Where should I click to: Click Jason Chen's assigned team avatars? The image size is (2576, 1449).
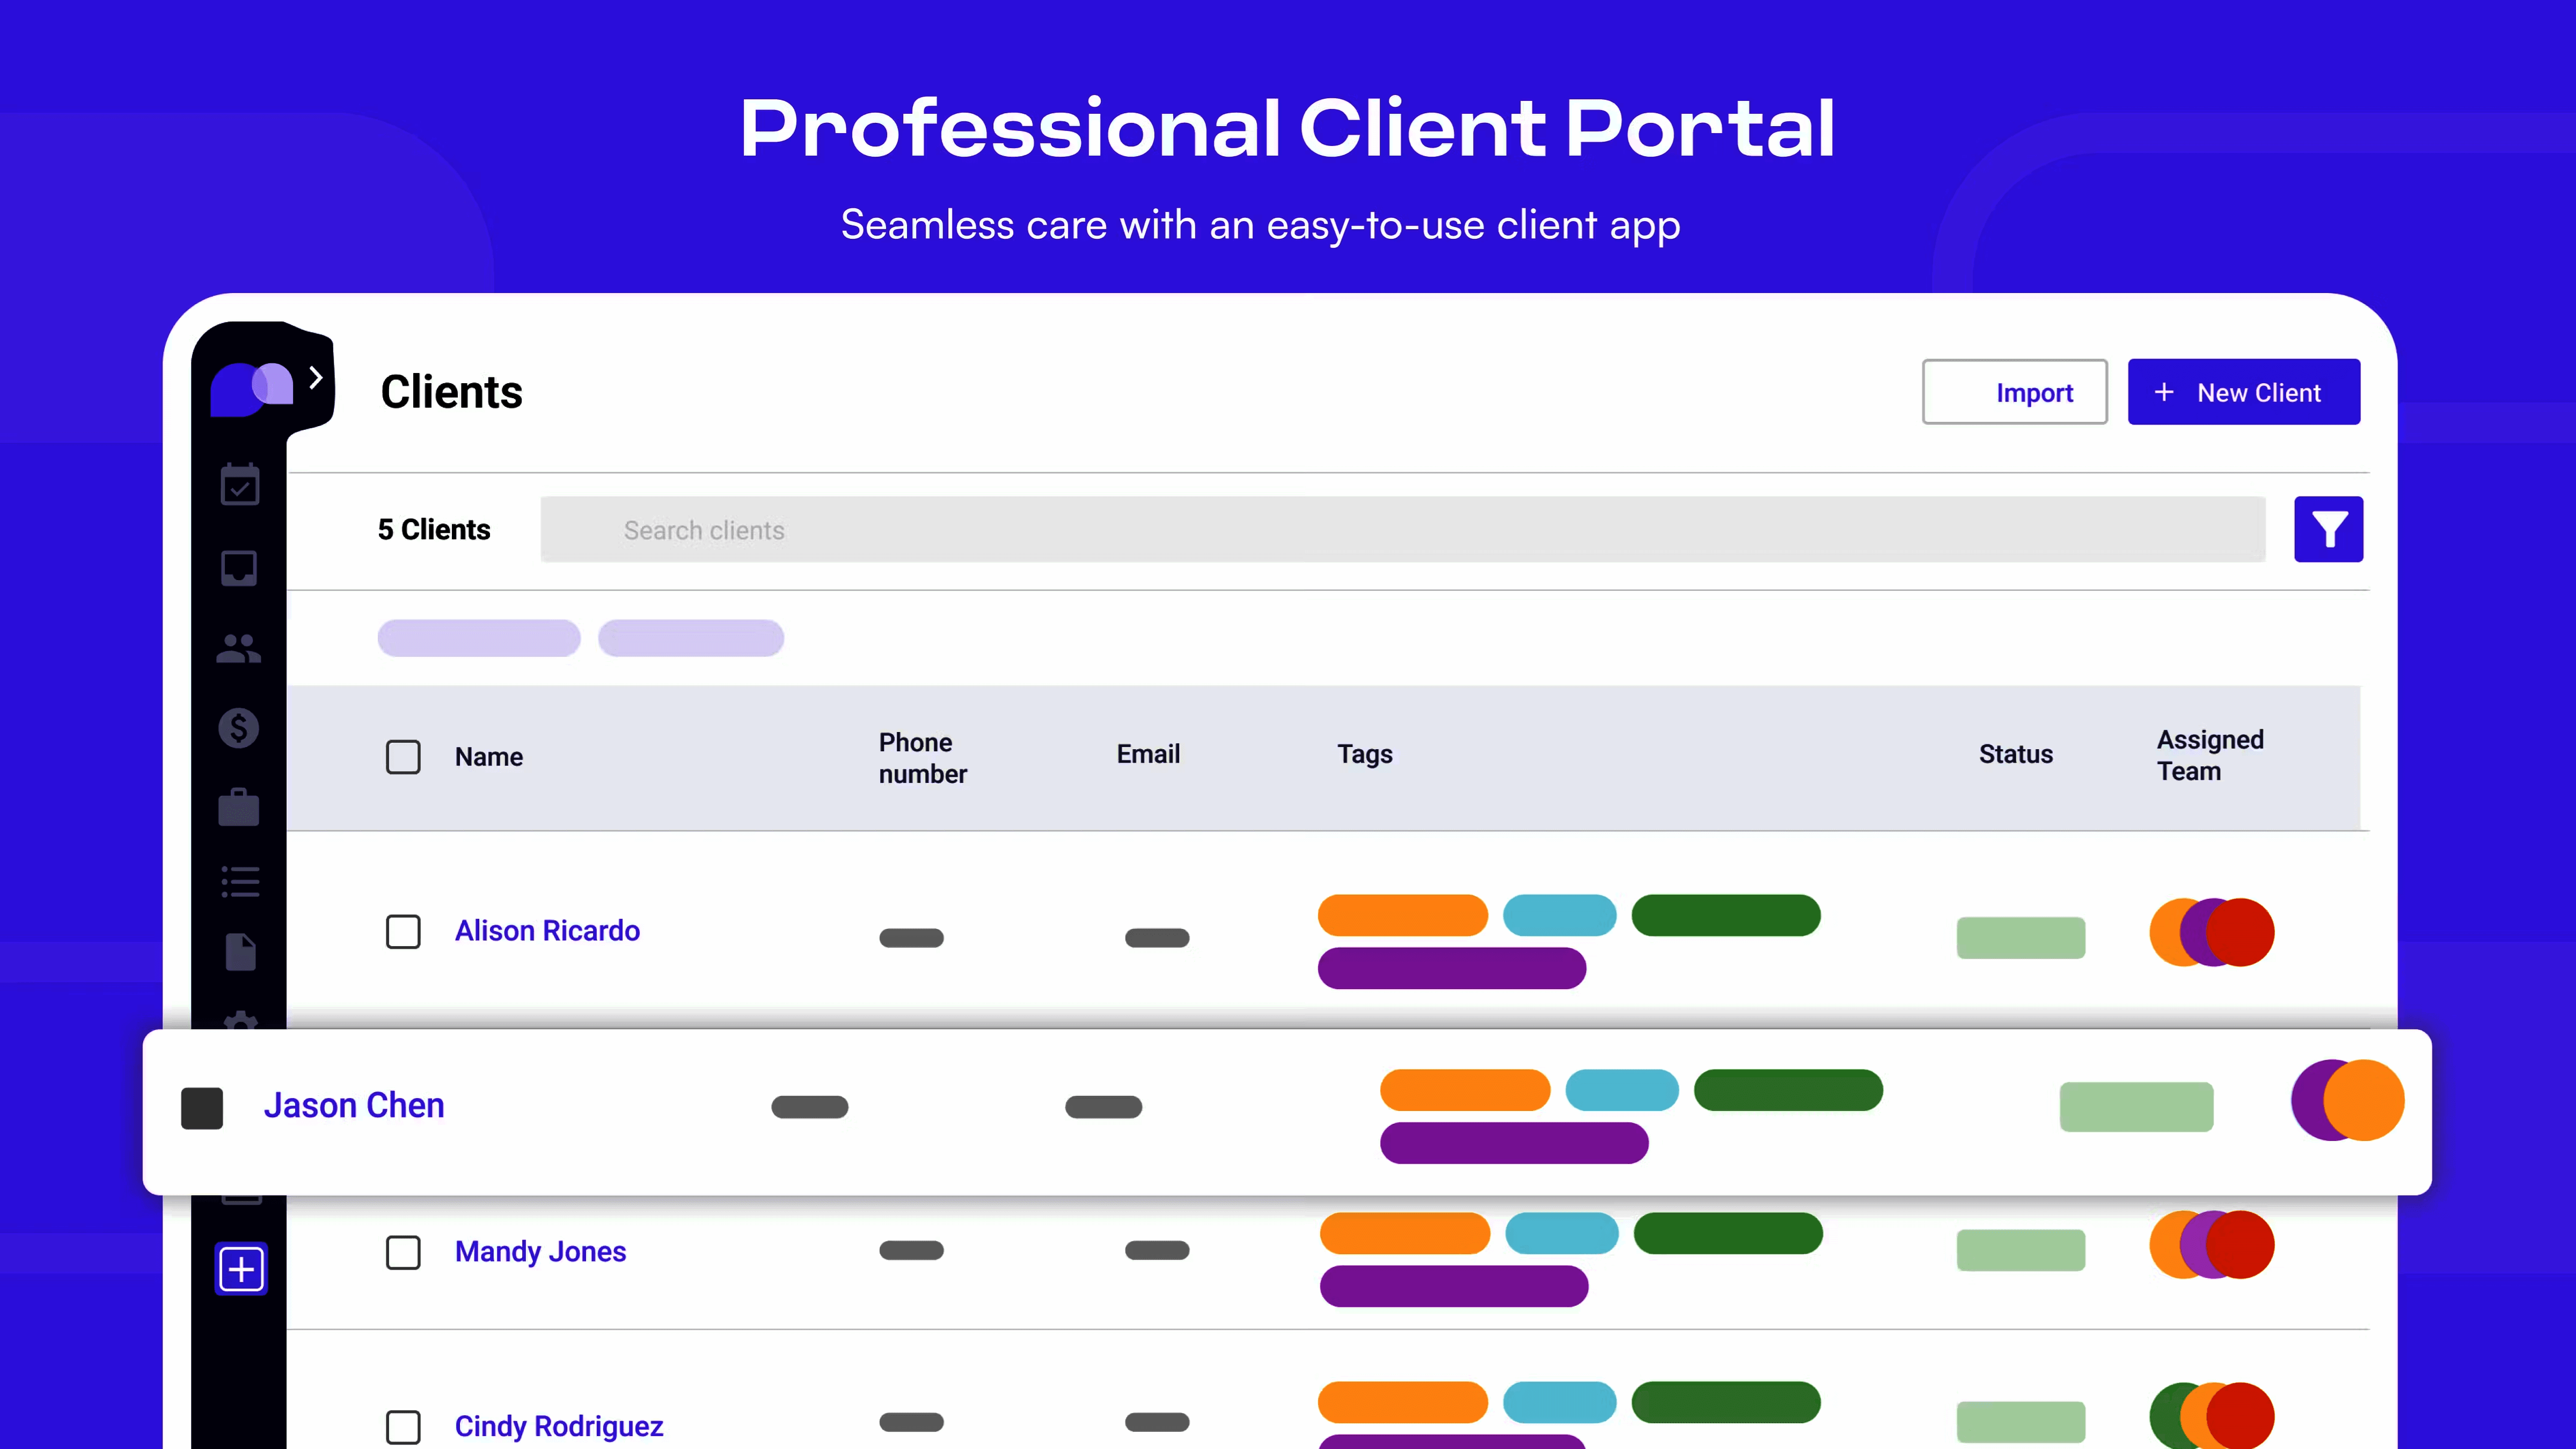pyautogui.click(x=2347, y=1100)
